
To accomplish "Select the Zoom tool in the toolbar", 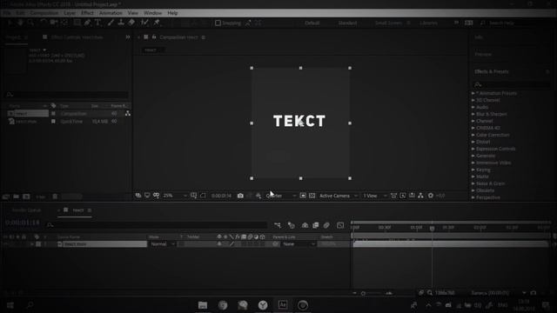I will pos(30,23).
